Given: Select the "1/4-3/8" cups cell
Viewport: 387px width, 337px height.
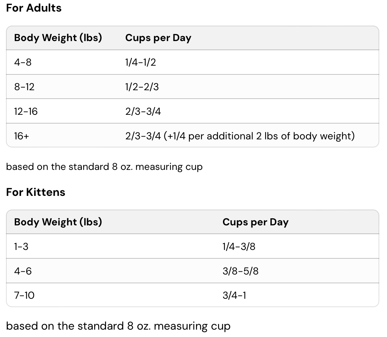Looking at the screenshot, I should pos(239,246).
